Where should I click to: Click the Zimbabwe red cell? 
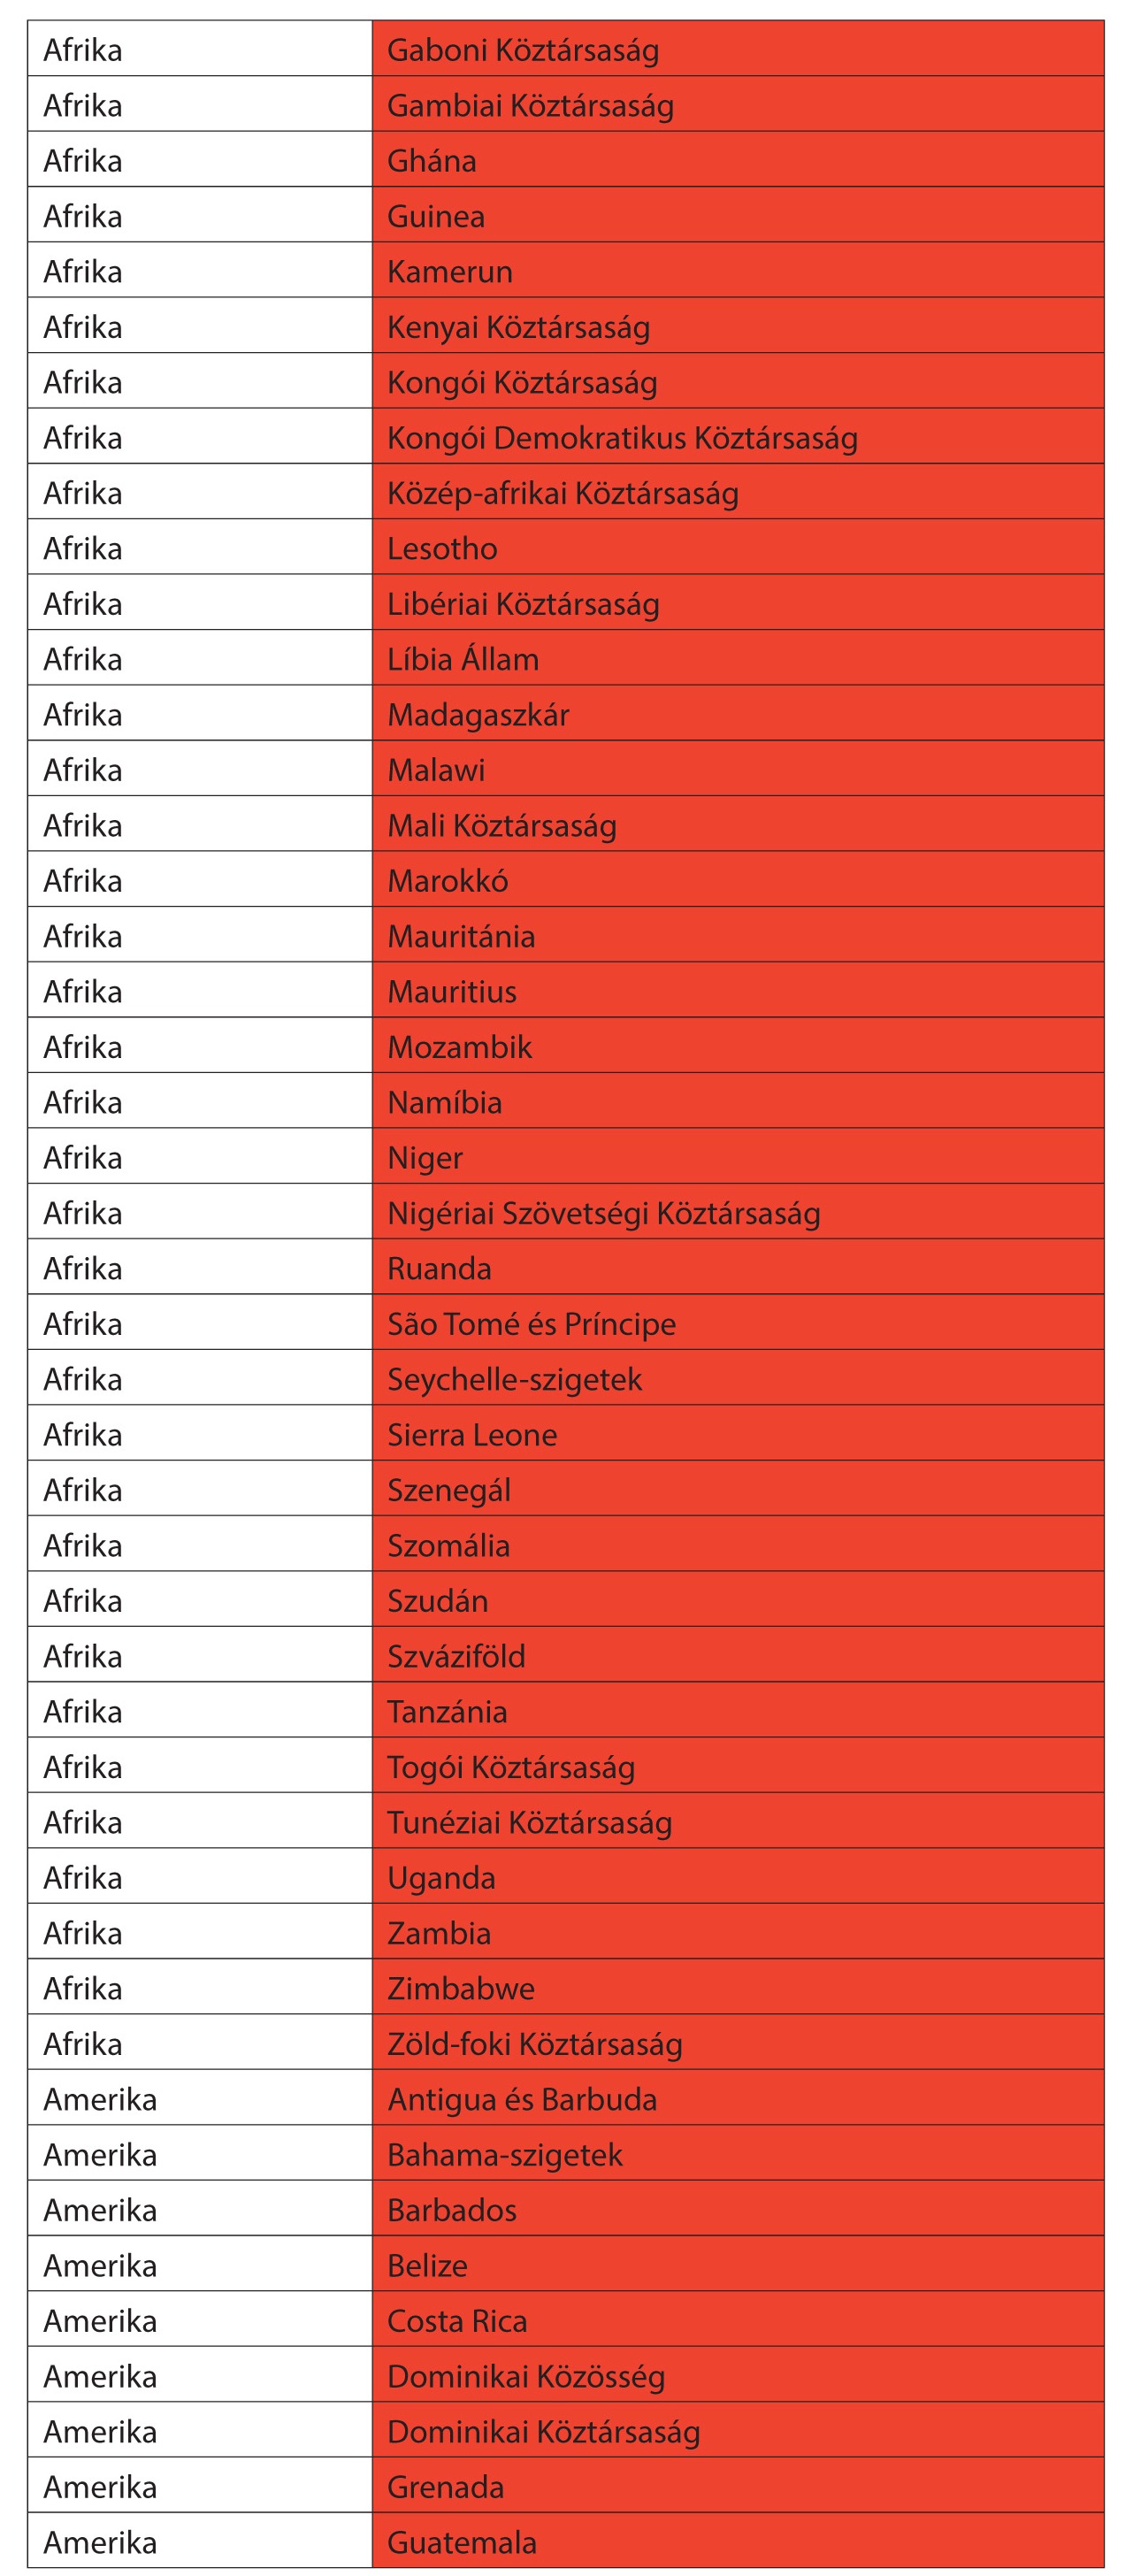point(737,1988)
